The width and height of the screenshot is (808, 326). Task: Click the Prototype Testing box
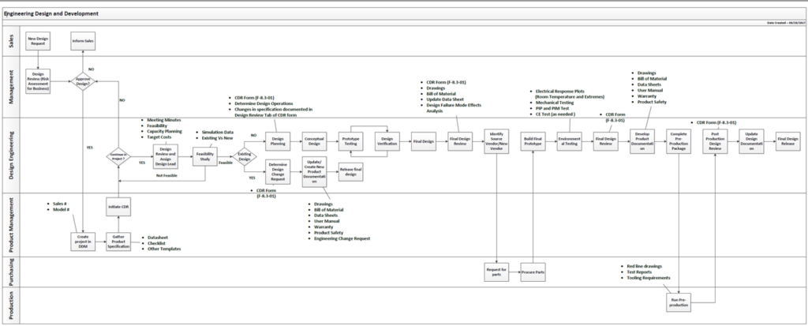coord(350,142)
